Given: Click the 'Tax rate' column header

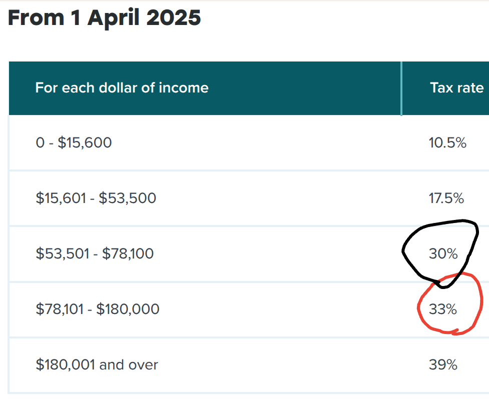Looking at the screenshot, I should pos(456,88).
